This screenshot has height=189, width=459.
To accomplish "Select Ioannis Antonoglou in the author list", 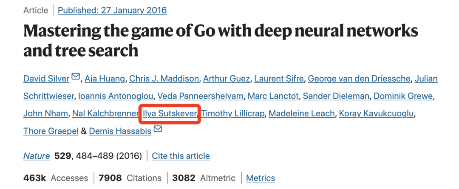I will (116, 96).
